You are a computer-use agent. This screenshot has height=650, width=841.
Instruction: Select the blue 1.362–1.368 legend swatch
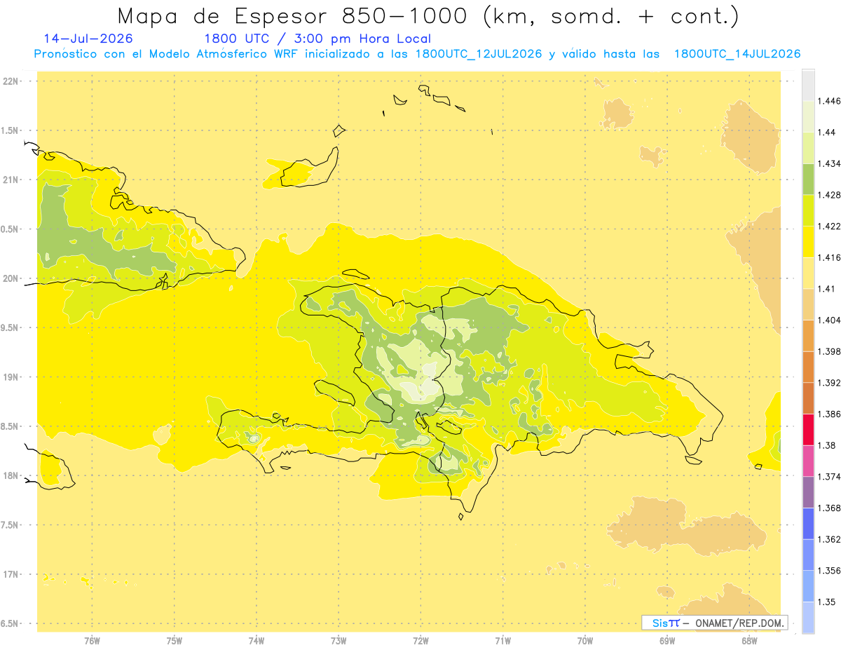pos(808,523)
